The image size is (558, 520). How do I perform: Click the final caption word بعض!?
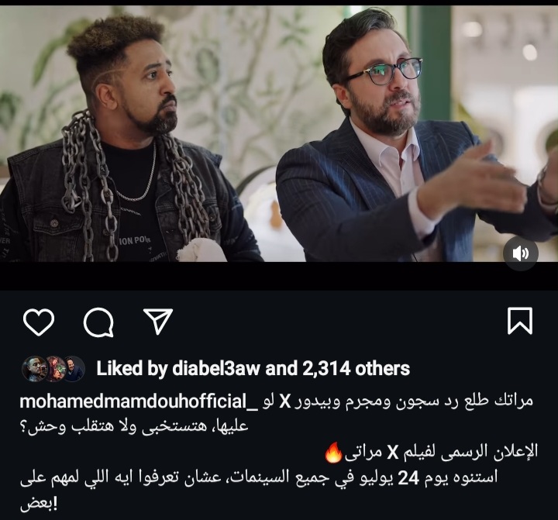(x=39, y=505)
